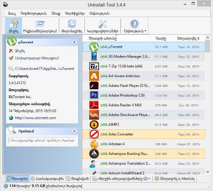Open the Ֆայլ (File) menu
Viewport: 213px width, 191px height.
point(12,13)
